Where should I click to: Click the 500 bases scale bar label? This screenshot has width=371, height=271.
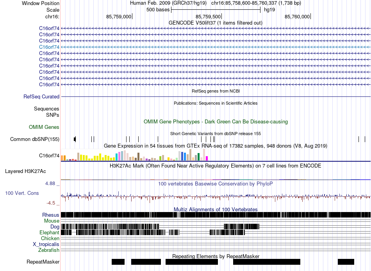158,10
